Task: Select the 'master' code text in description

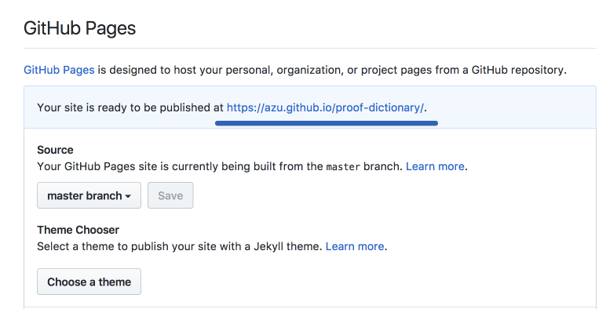Action: (x=343, y=167)
